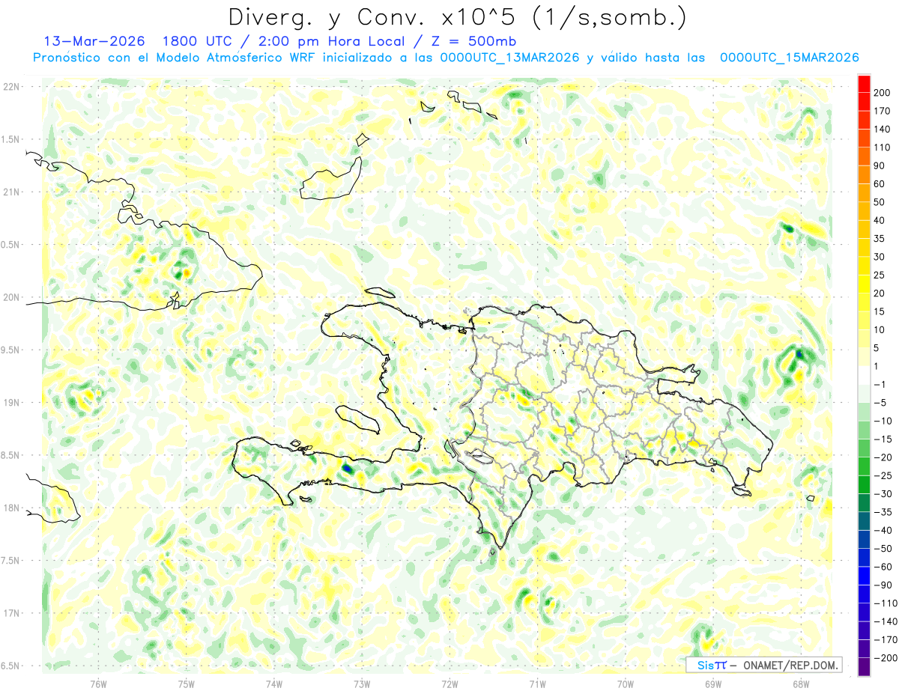The width and height of the screenshot is (899, 694).
Task: Click the '19N' latitude label
Action: [x=11, y=403]
